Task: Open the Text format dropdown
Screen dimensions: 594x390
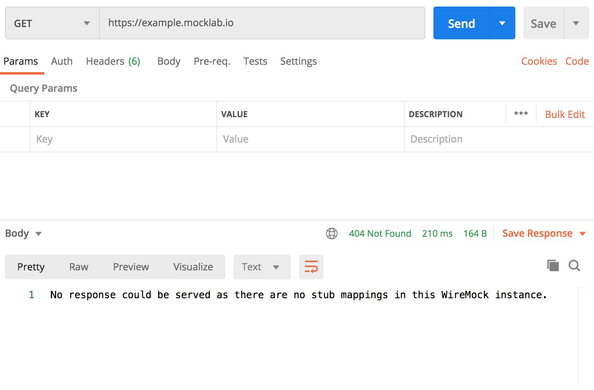Action: pyautogui.click(x=262, y=267)
